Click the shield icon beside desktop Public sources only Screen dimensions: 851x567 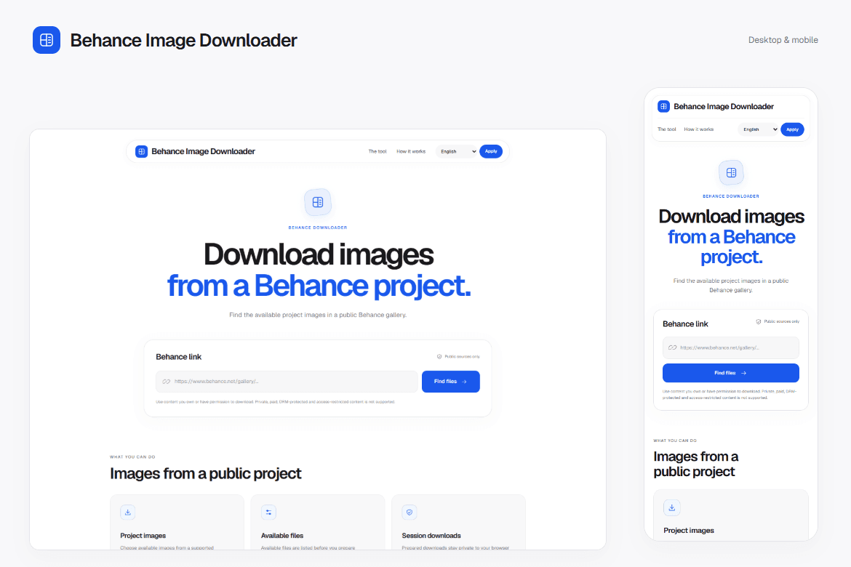(x=439, y=356)
